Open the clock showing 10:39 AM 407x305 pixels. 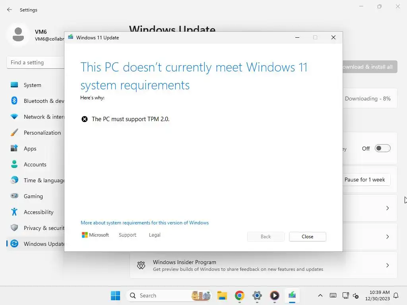pyautogui.click(x=378, y=295)
